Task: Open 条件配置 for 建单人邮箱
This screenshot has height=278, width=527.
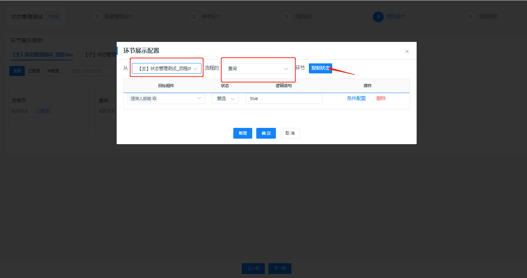Action: (x=356, y=99)
